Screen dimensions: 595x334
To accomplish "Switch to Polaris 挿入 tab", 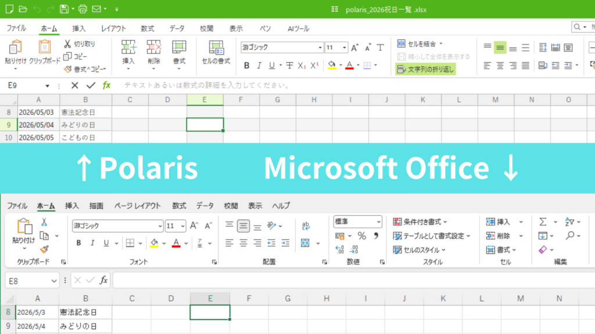I will (x=79, y=28).
